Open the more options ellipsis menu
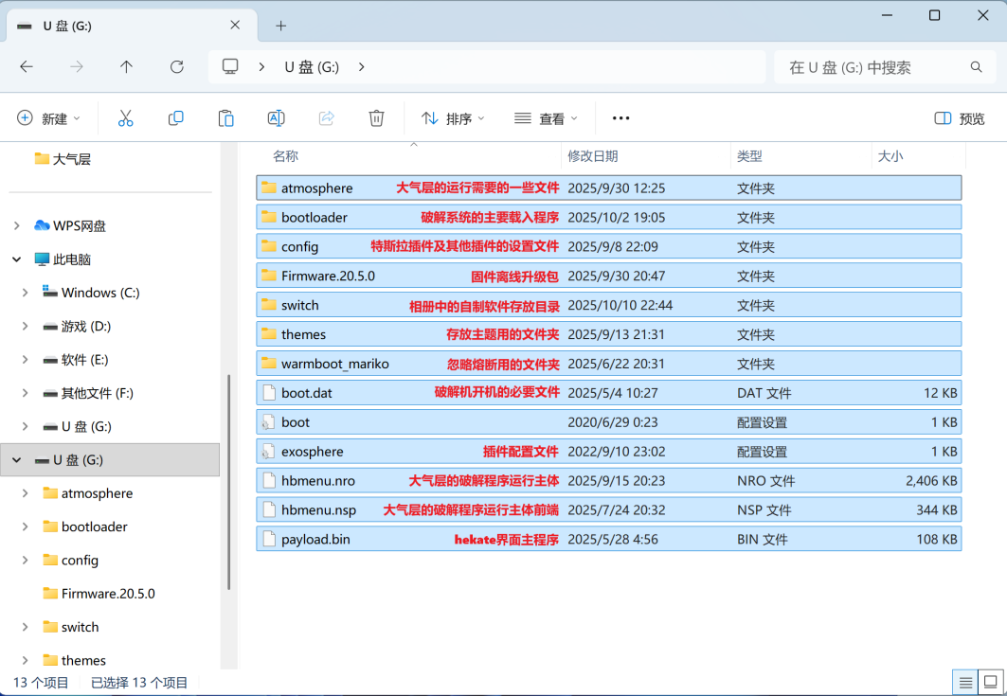Screen dimensions: 1007x696 [x=620, y=118]
